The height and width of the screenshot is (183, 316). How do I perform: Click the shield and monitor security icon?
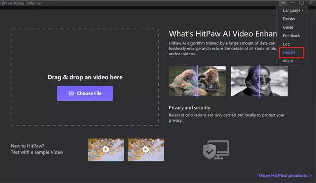coord(216,150)
